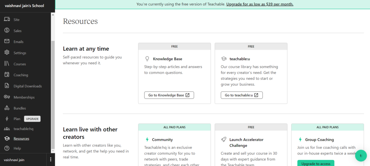Click Upgrade for as low as $39 link

click(x=260, y=4)
